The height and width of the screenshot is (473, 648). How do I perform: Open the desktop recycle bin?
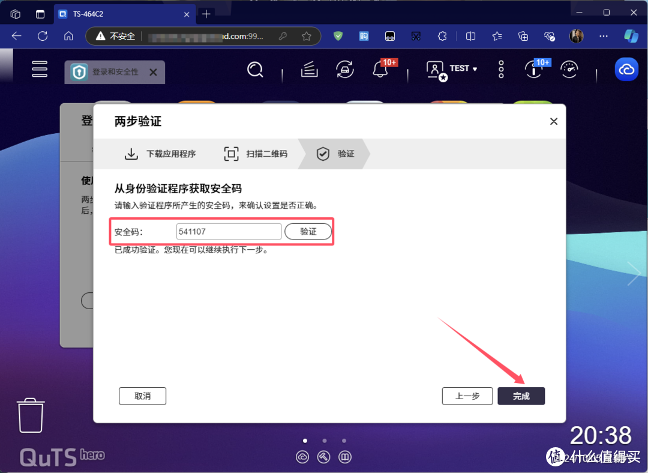click(30, 415)
